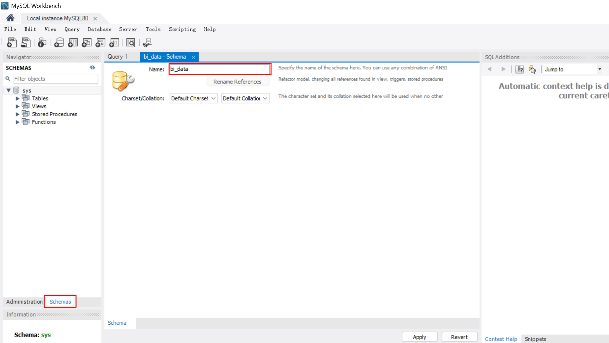
Task: Click the Functions folder icon
Action: click(x=26, y=121)
